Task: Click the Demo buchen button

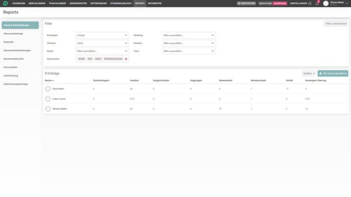Action: click(x=246, y=3)
